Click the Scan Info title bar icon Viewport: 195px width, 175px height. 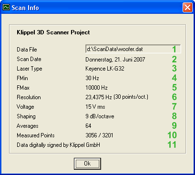pyautogui.click(x=6, y=8)
